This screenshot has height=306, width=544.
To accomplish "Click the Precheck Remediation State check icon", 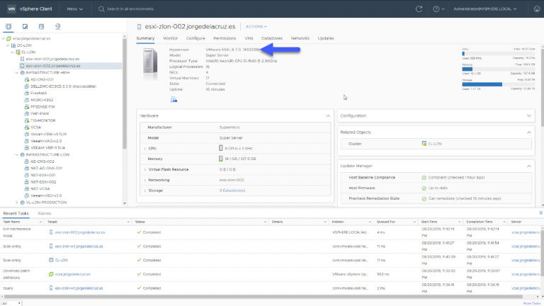I will pos(424,199).
